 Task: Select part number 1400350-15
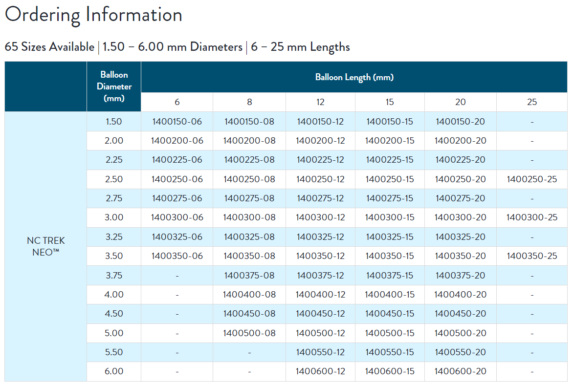click(x=390, y=256)
